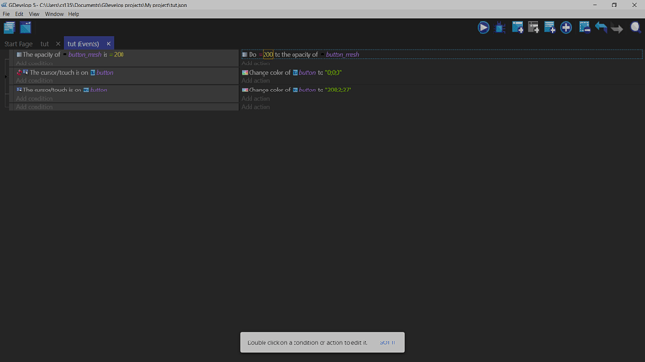The height and width of the screenshot is (362, 645).
Task: Restore down the GDevelop window
Action: coord(614,5)
